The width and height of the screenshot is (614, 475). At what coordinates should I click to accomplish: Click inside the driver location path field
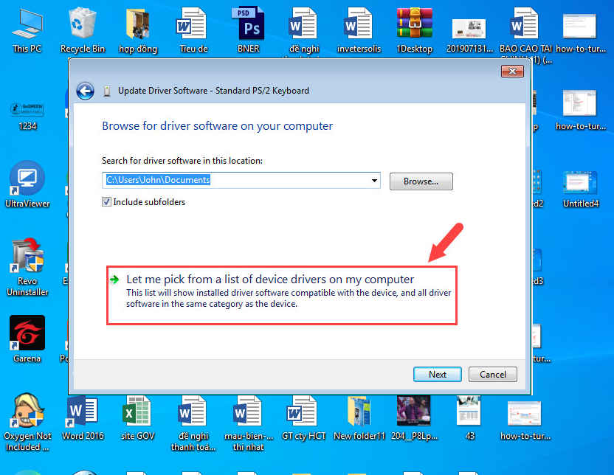pos(236,181)
